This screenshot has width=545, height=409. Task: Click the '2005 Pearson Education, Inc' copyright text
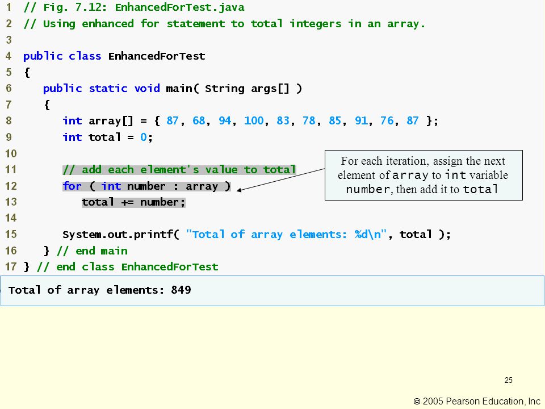(x=476, y=402)
